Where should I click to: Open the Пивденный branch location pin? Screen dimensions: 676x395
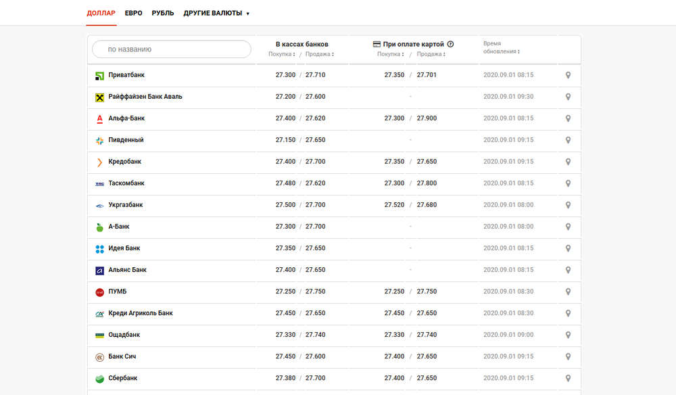tap(569, 140)
